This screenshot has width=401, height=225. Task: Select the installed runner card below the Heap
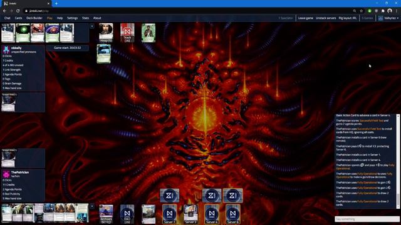[104, 54]
